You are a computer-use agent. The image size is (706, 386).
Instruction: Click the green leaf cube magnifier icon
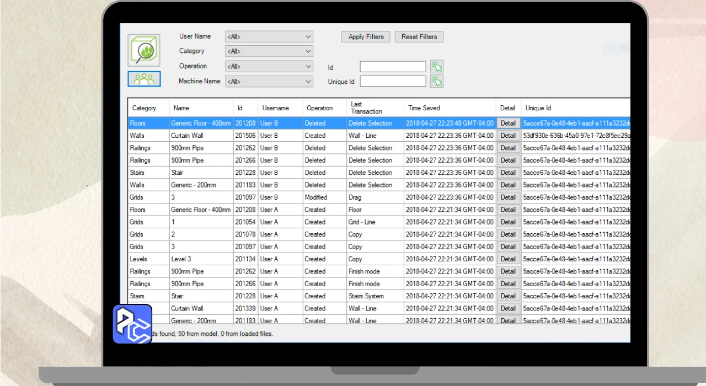[x=144, y=51]
